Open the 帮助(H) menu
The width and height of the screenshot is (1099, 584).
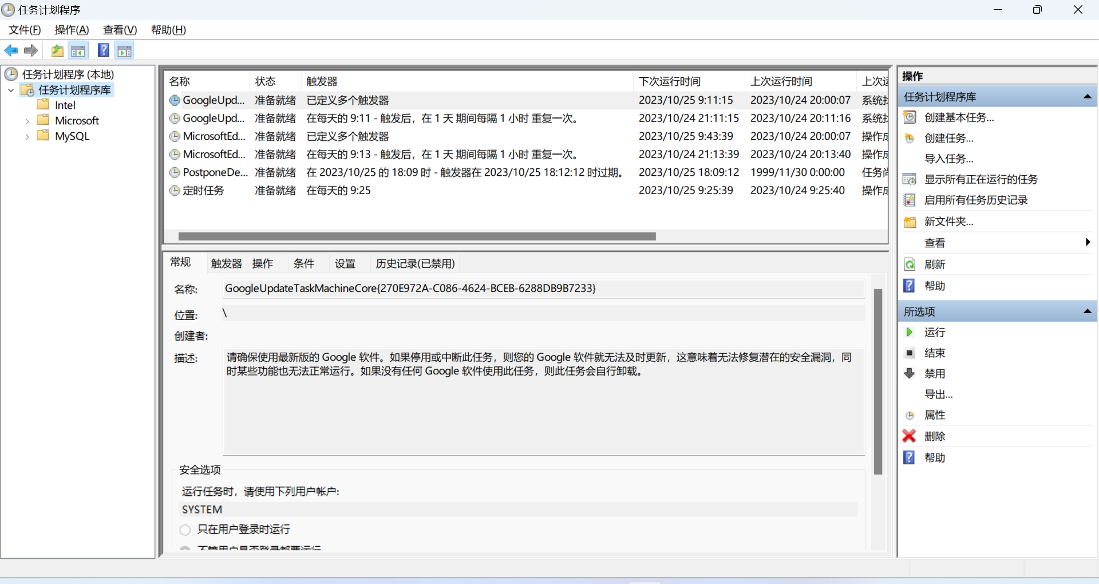tap(168, 30)
